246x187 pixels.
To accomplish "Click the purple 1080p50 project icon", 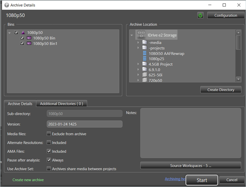I will 23,33.
